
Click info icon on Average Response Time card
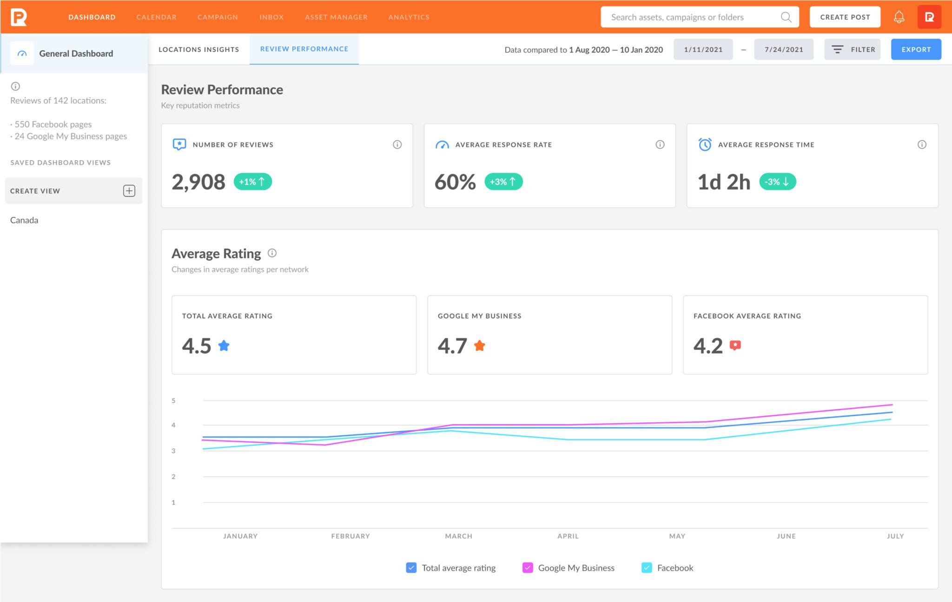tap(922, 144)
